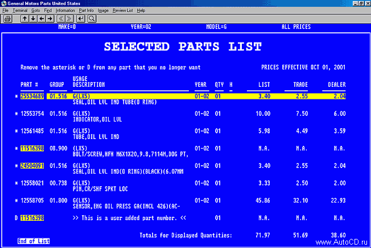Select part number 12558021
The image size is (371, 248).
point(32,183)
